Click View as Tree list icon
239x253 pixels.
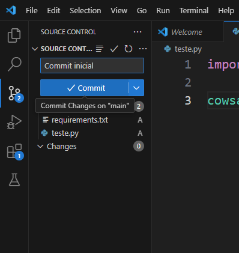(x=100, y=49)
